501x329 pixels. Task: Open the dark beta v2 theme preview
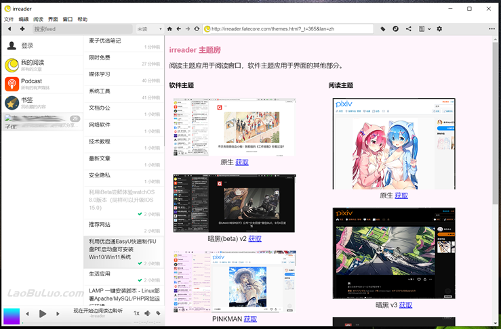click(x=234, y=203)
